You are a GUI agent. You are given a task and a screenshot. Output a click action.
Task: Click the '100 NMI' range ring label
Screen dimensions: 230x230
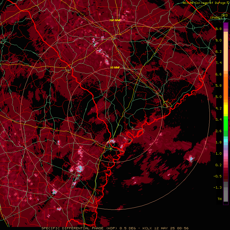(x=115, y=20)
